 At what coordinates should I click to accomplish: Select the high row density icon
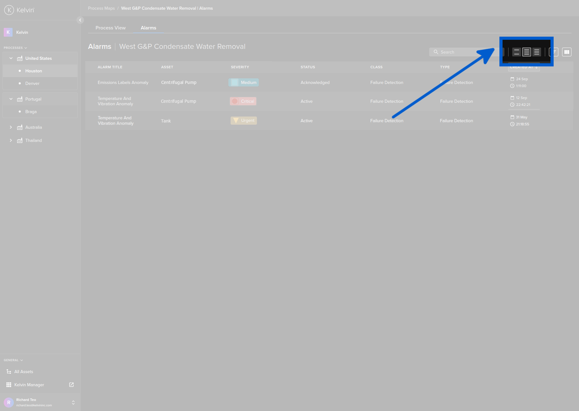coord(537,52)
